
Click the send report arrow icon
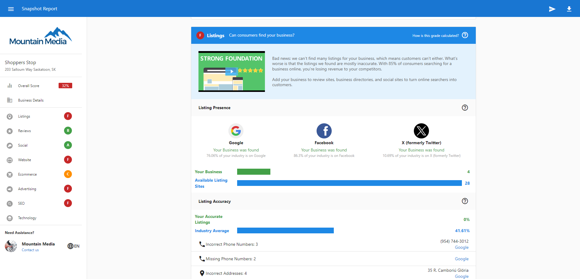pyautogui.click(x=552, y=9)
